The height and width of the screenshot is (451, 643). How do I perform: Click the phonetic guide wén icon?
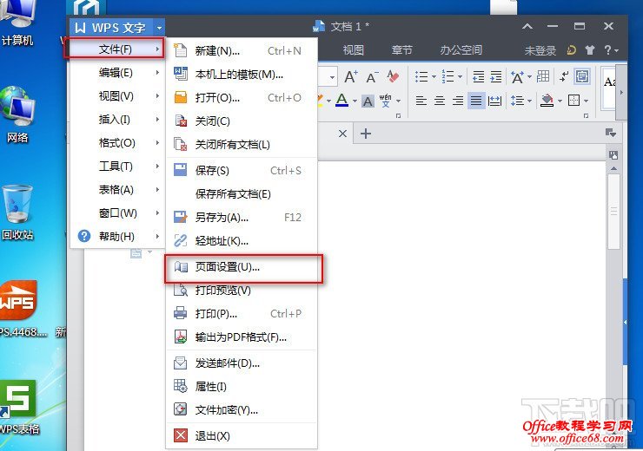[x=386, y=101]
